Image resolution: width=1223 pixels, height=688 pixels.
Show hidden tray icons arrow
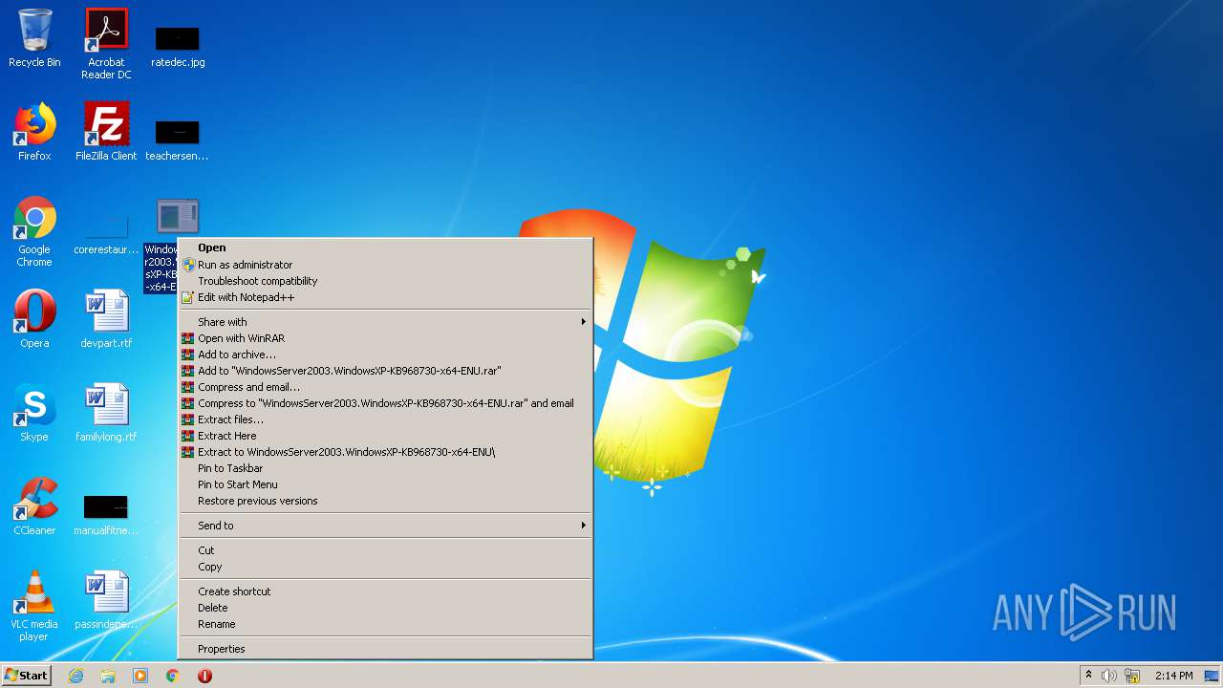[x=1088, y=676]
